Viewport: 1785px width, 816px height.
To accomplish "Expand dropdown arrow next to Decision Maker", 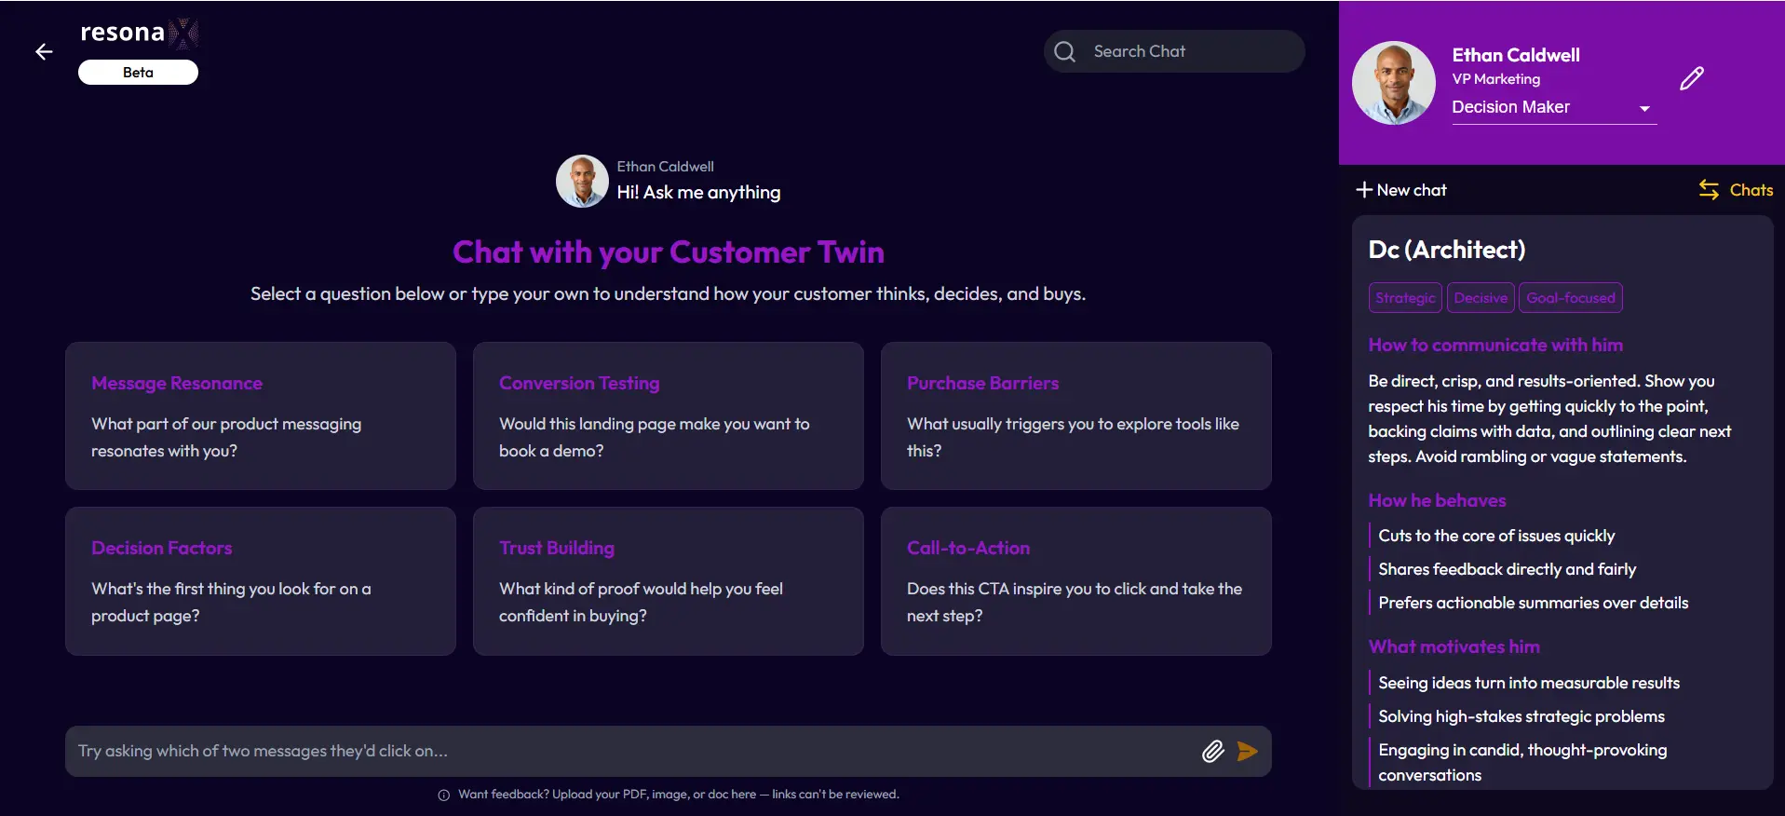I will [1644, 109].
